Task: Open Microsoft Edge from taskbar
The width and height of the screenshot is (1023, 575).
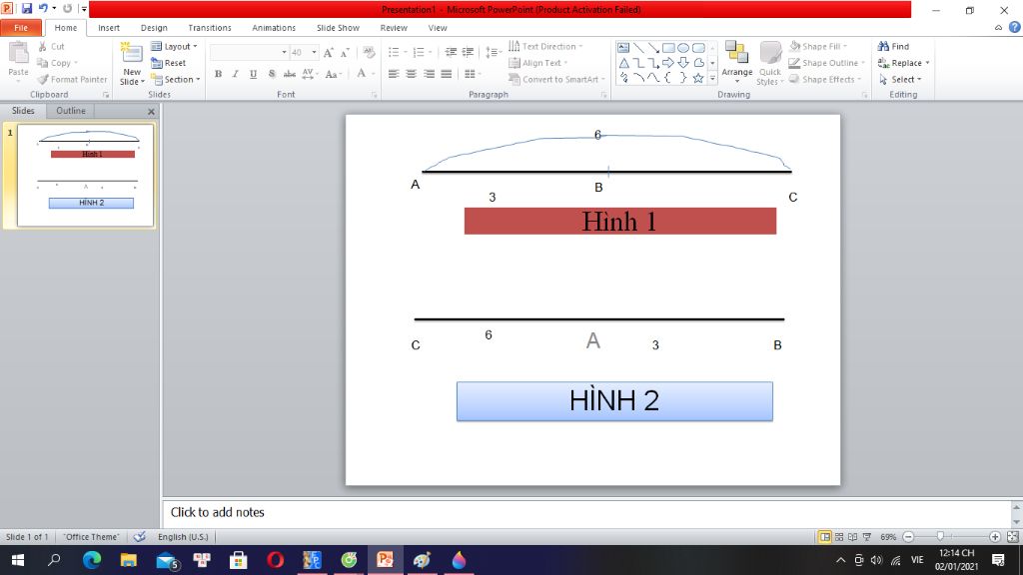Action: pyautogui.click(x=92, y=560)
